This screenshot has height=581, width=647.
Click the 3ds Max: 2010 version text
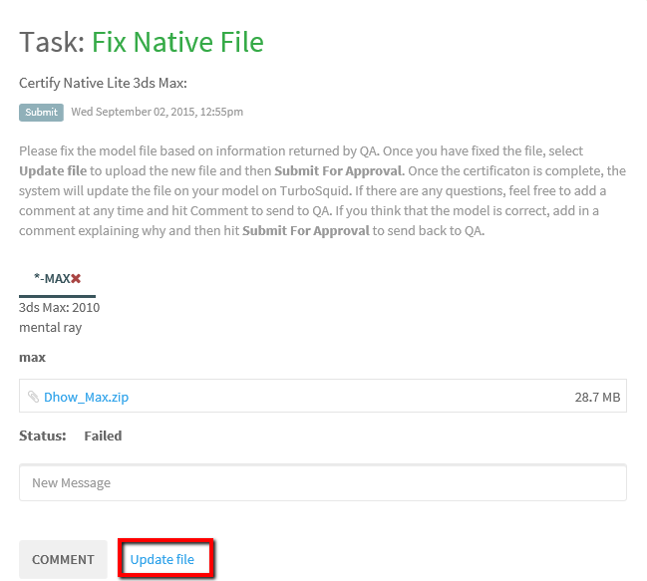60,308
